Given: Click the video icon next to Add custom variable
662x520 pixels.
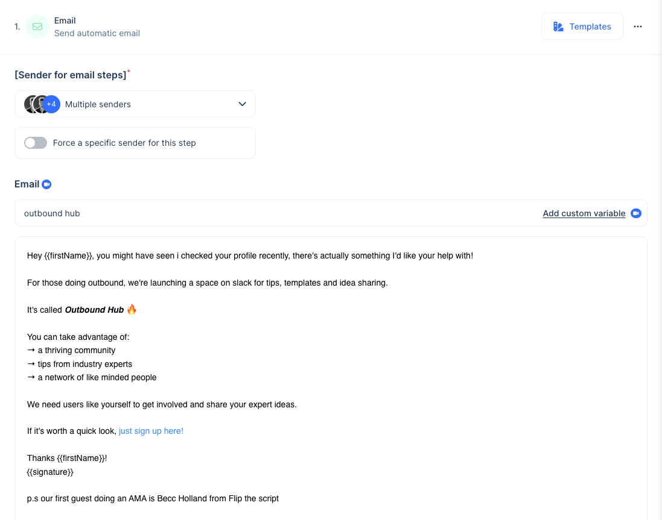Looking at the screenshot, I should [636, 213].
